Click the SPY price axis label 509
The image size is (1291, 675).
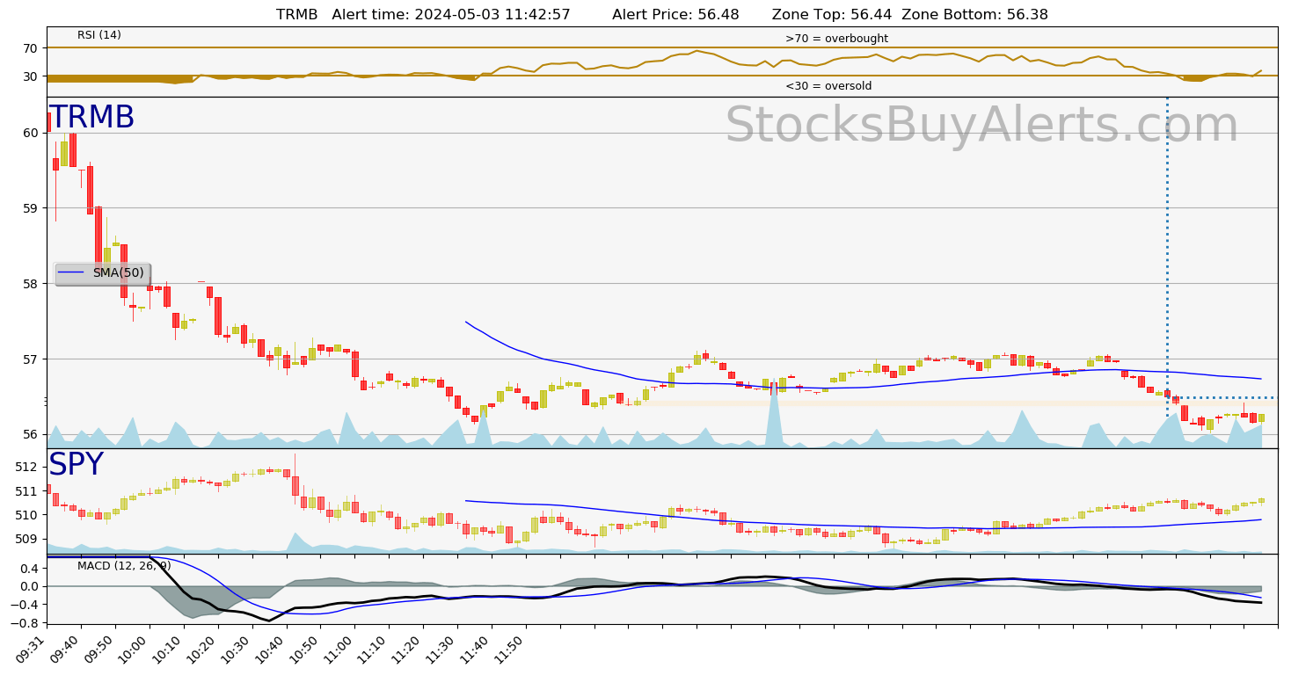27,539
